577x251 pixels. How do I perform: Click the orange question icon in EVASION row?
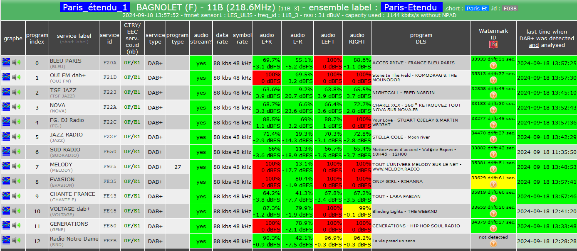coord(493,184)
